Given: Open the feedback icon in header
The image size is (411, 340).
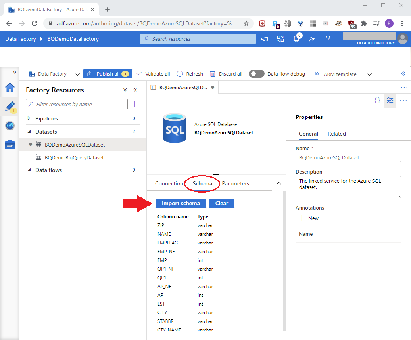Looking at the screenshot, I should pyautogui.click(x=312, y=39).
